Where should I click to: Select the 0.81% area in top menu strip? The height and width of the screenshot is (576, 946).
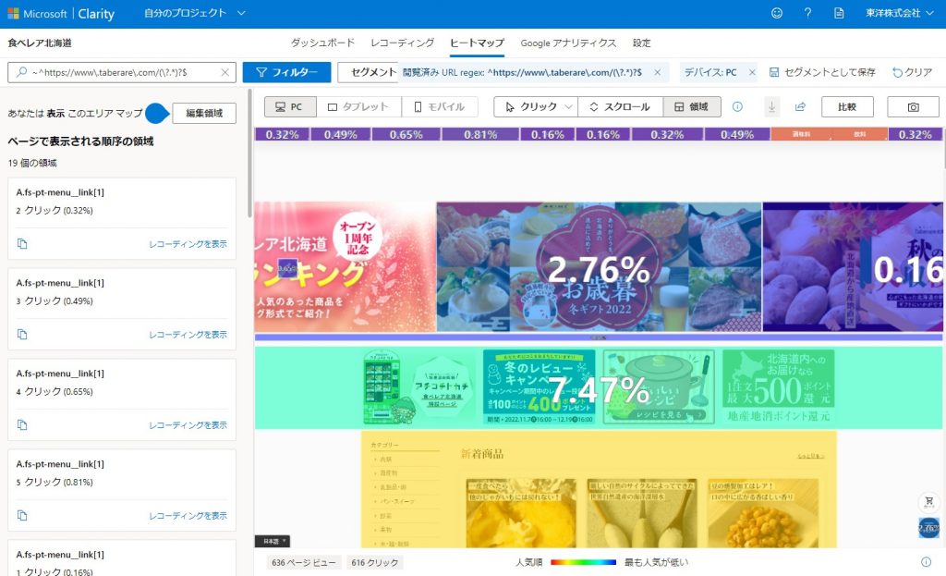(x=480, y=134)
